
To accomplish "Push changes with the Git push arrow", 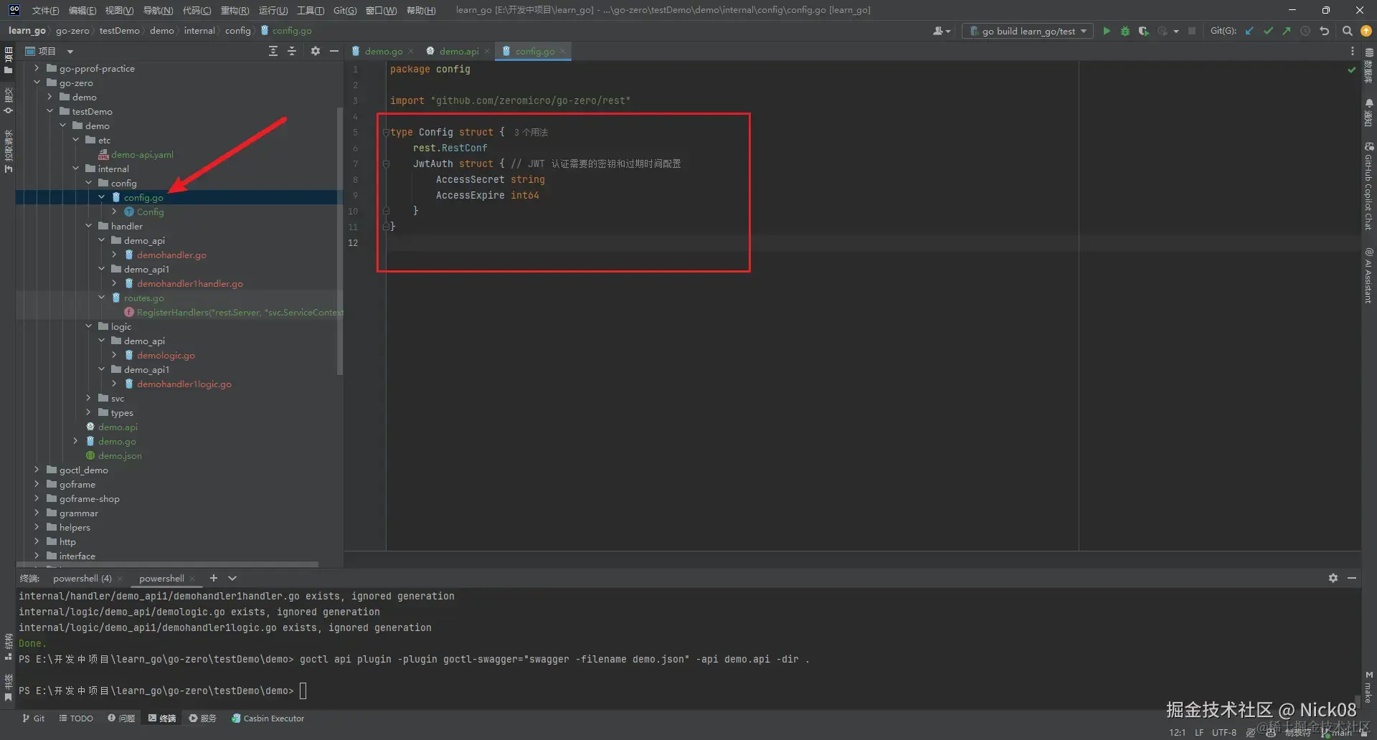I will tap(1287, 31).
